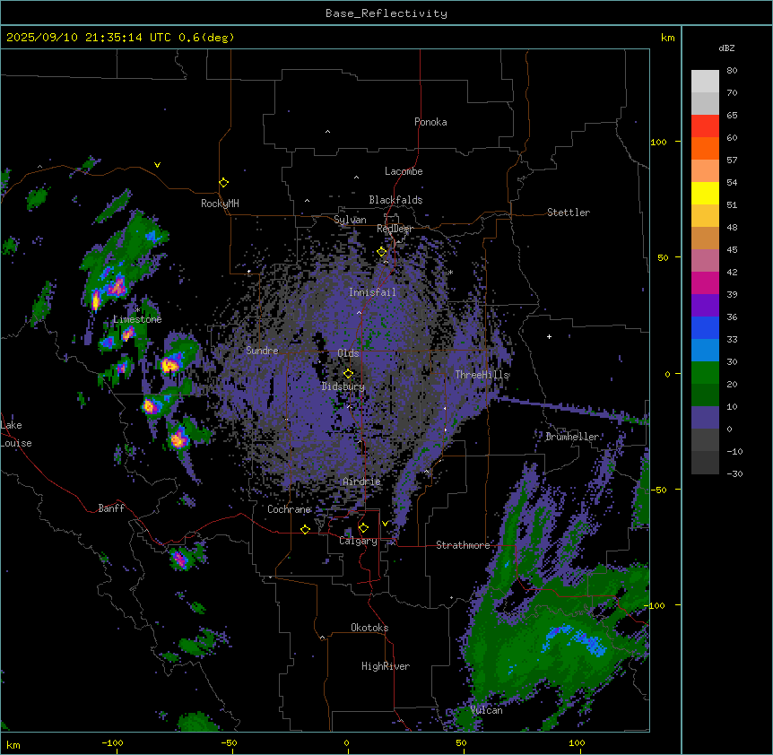
Task: Select the Vulcan label
Action: click(487, 710)
